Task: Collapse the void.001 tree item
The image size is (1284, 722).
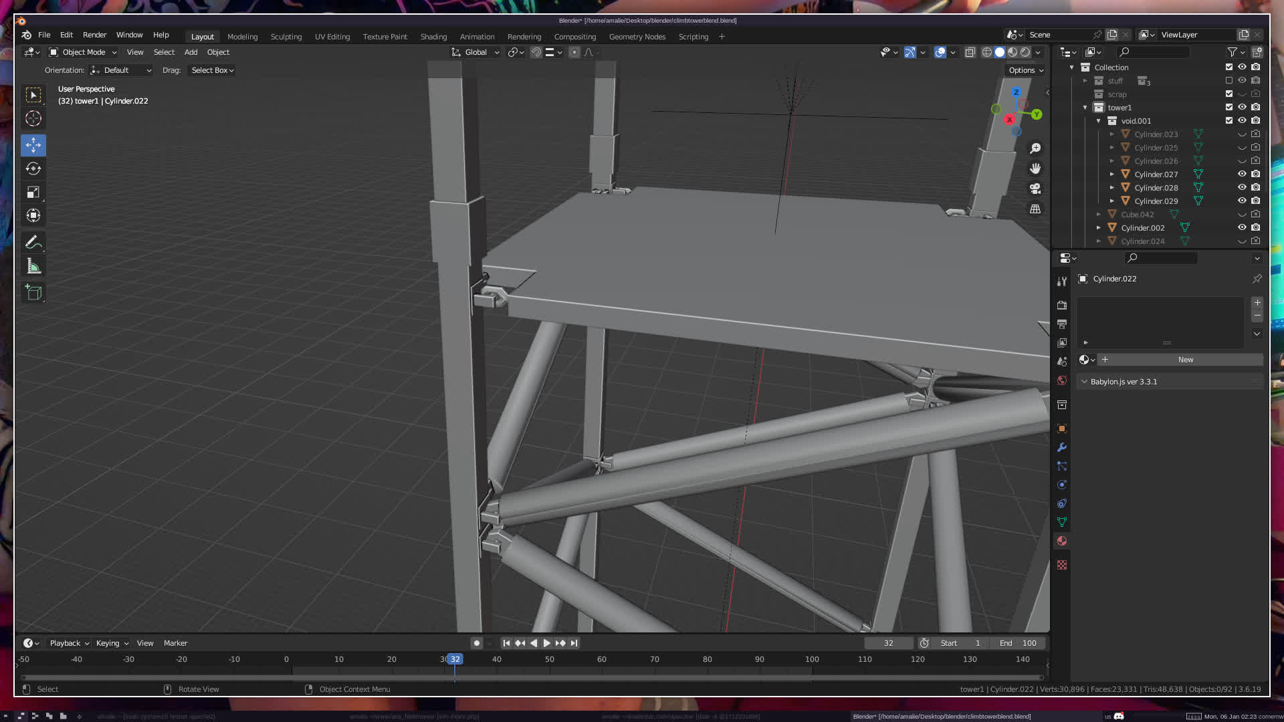Action: [1098, 121]
